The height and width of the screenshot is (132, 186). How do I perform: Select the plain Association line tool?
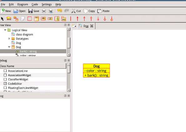pyautogui.click(x=71, y=19)
